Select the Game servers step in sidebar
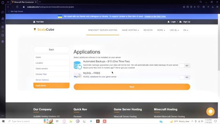 (51, 69)
